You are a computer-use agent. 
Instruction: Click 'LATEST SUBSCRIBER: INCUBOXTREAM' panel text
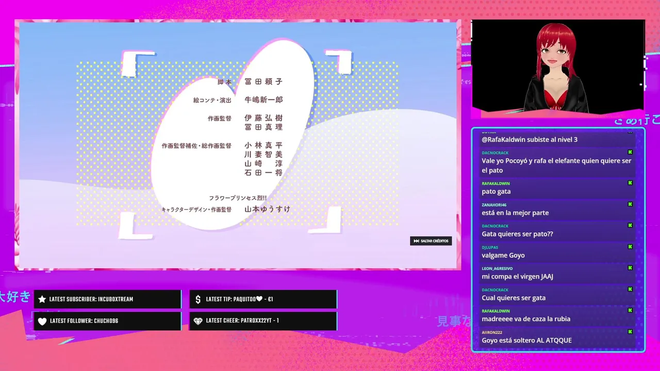[91, 299]
